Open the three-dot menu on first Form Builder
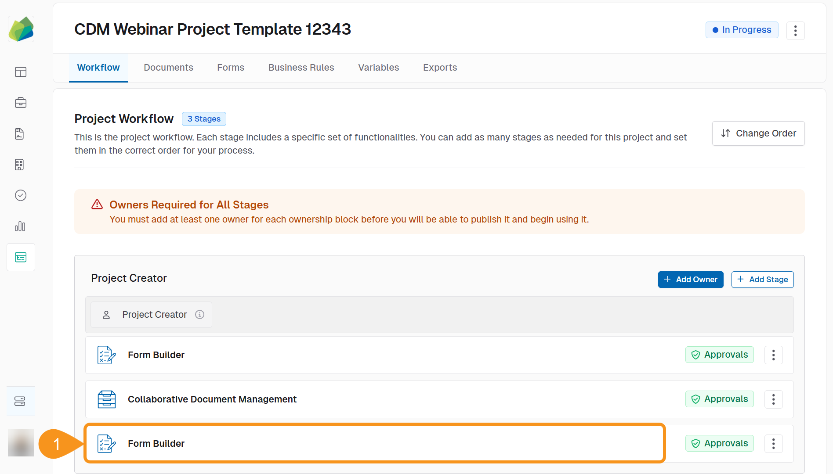Image resolution: width=833 pixels, height=474 pixels. click(774, 355)
